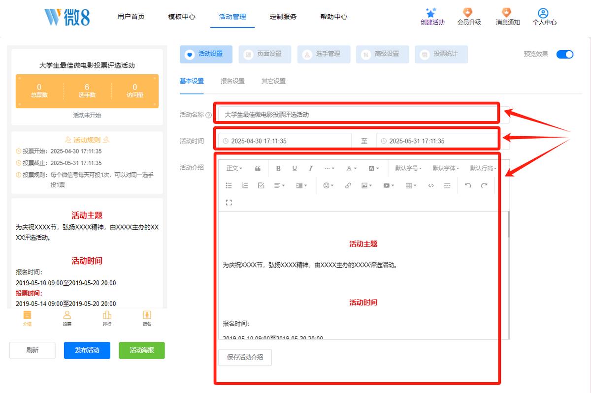591x393 pixels.
Task: Open 会员升级 icon
Action: pos(468,13)
